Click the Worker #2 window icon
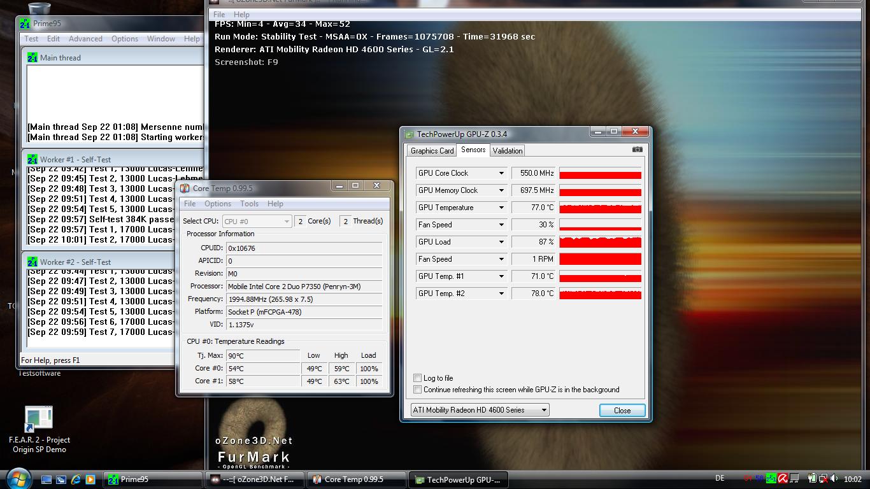This screenshot has width=870, height=489. click(32, 262)
